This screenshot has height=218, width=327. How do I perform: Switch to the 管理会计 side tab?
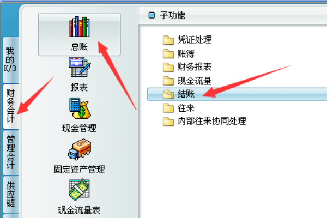tap(10, 152)
